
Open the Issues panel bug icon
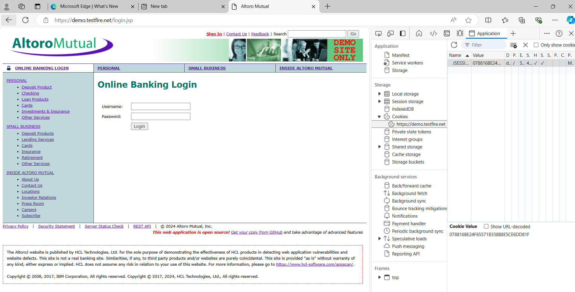point(460,33)
